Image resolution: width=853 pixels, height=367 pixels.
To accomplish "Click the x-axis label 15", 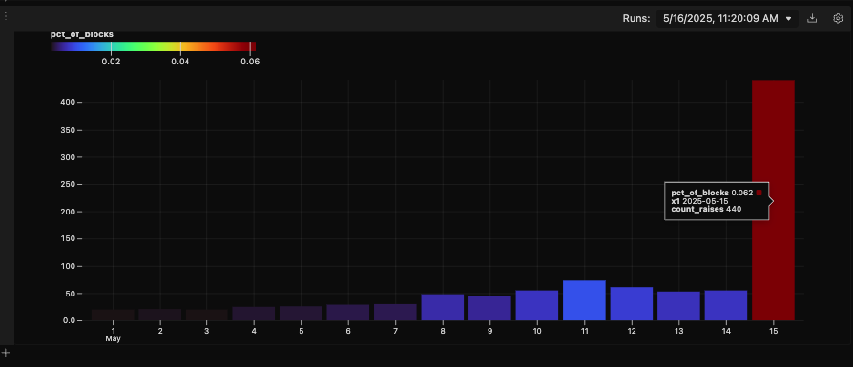I will coord(773,331).
